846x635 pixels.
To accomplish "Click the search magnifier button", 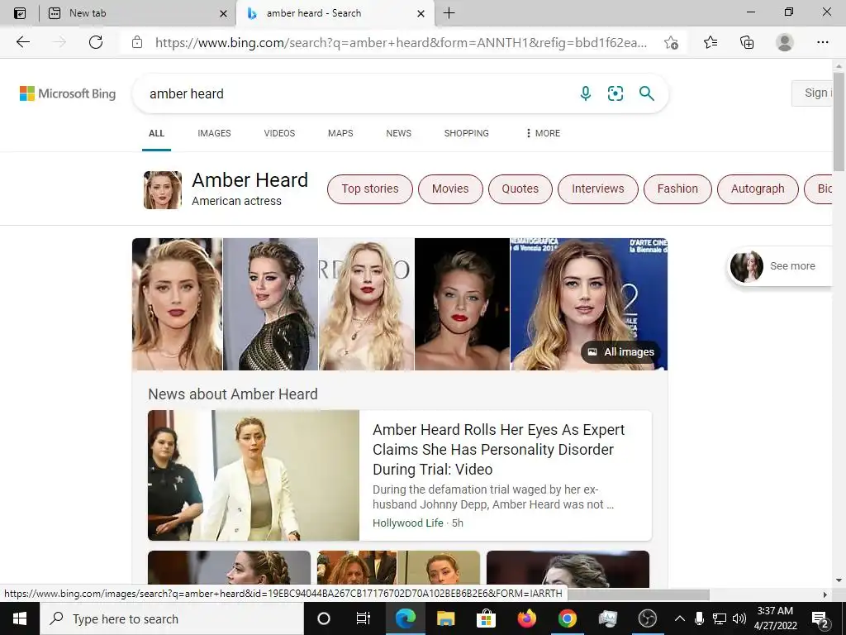I will point(646,93).
